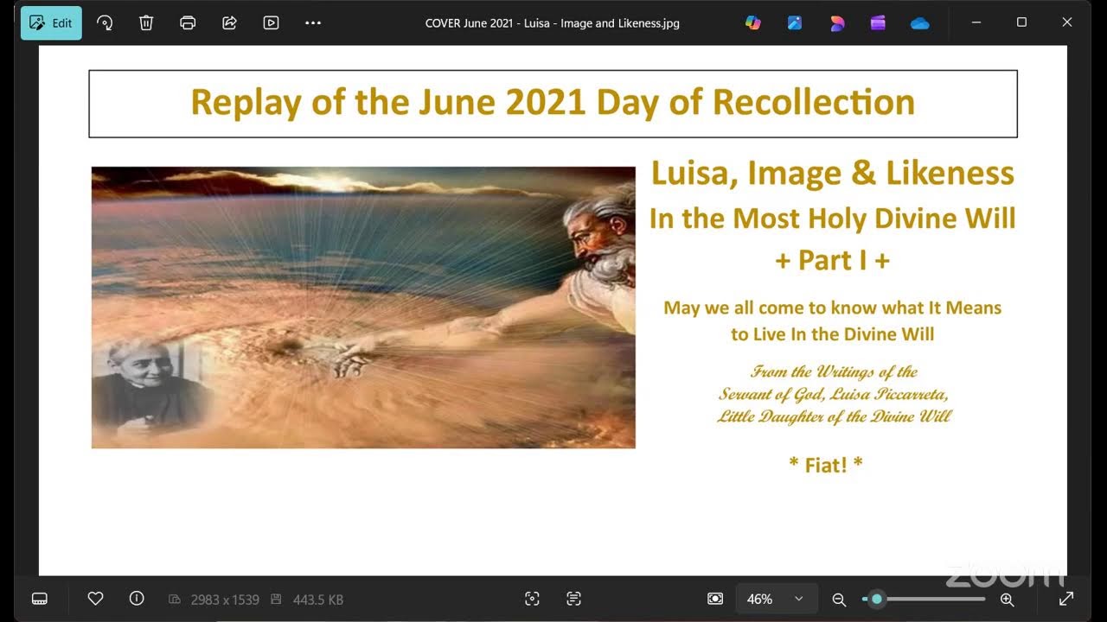This screenshot has height=622, width=1107.
Task: Click the file name title text
Action: [x=553, y=23]
